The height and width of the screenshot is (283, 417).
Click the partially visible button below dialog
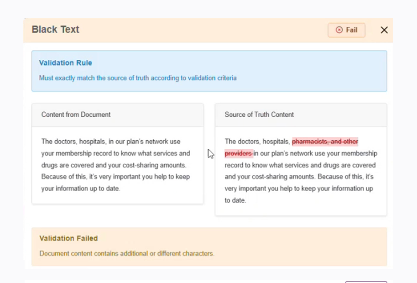[366, 281]
